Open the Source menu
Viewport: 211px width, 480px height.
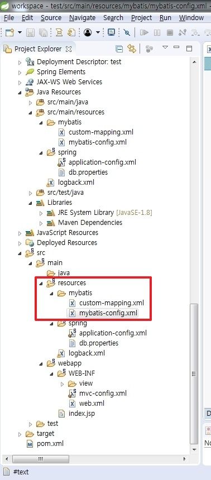click(x=51, y=18)
